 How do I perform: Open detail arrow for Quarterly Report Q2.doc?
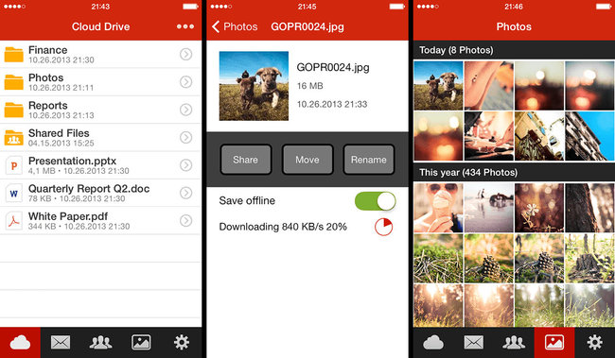point(185,193)
